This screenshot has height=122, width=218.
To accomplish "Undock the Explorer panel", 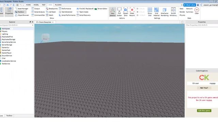I will pos(30,22).
